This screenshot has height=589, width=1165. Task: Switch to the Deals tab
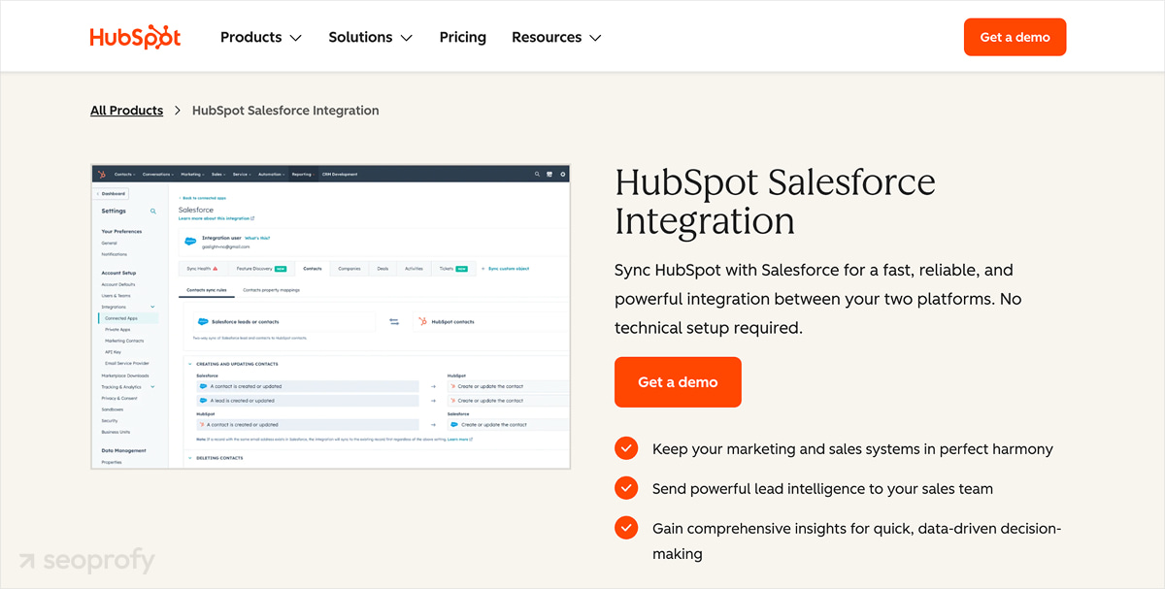click(x=383, y=269)
